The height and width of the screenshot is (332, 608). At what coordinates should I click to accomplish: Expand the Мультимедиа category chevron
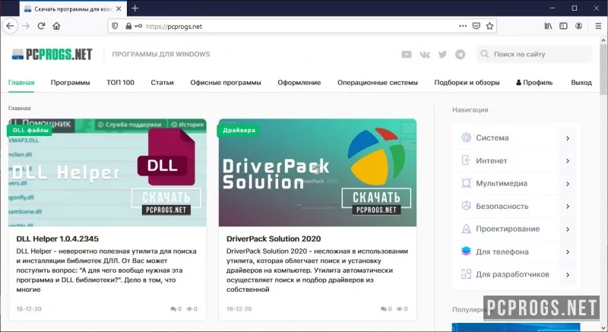(568, 184)
